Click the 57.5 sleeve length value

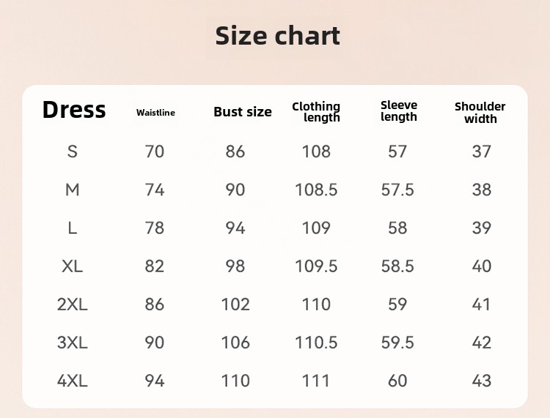click(397, 190)
